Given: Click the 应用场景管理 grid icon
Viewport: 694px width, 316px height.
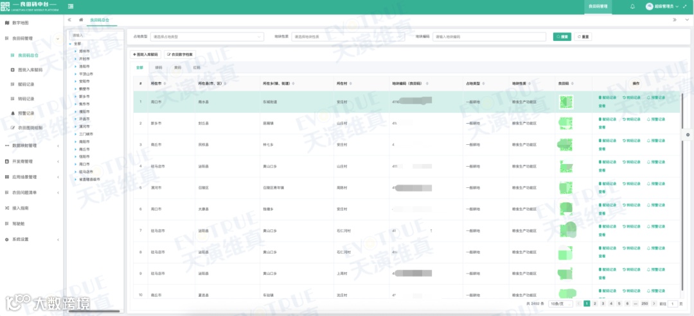Looking at the screenshot, I should pos(6,177).
